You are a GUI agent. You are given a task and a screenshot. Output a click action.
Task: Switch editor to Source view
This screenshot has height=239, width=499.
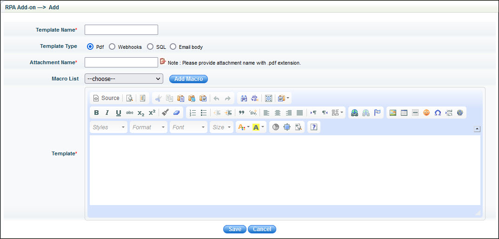click(106, 98)
